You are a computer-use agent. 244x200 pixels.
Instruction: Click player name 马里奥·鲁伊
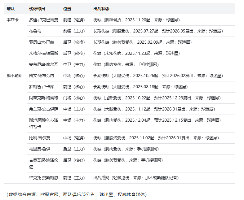tap(39, 149)
